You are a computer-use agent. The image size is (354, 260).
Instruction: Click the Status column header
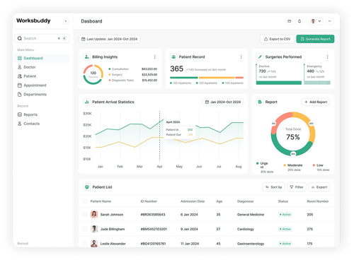(283, 201)
